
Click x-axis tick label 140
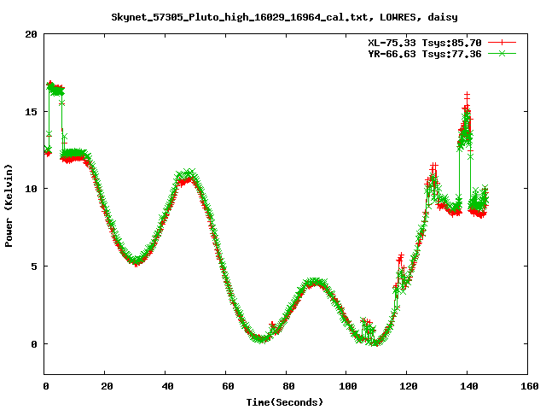point(468,386)
